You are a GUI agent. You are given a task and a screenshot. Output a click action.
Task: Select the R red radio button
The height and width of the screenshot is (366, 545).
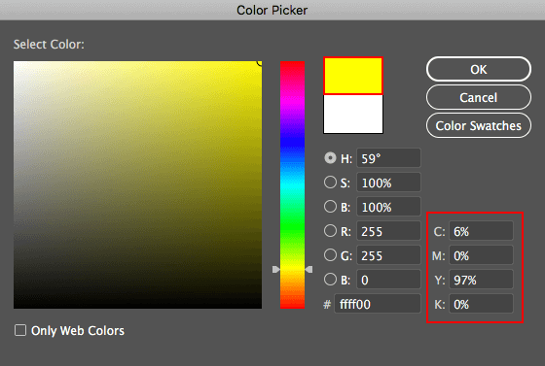point(330,231)
